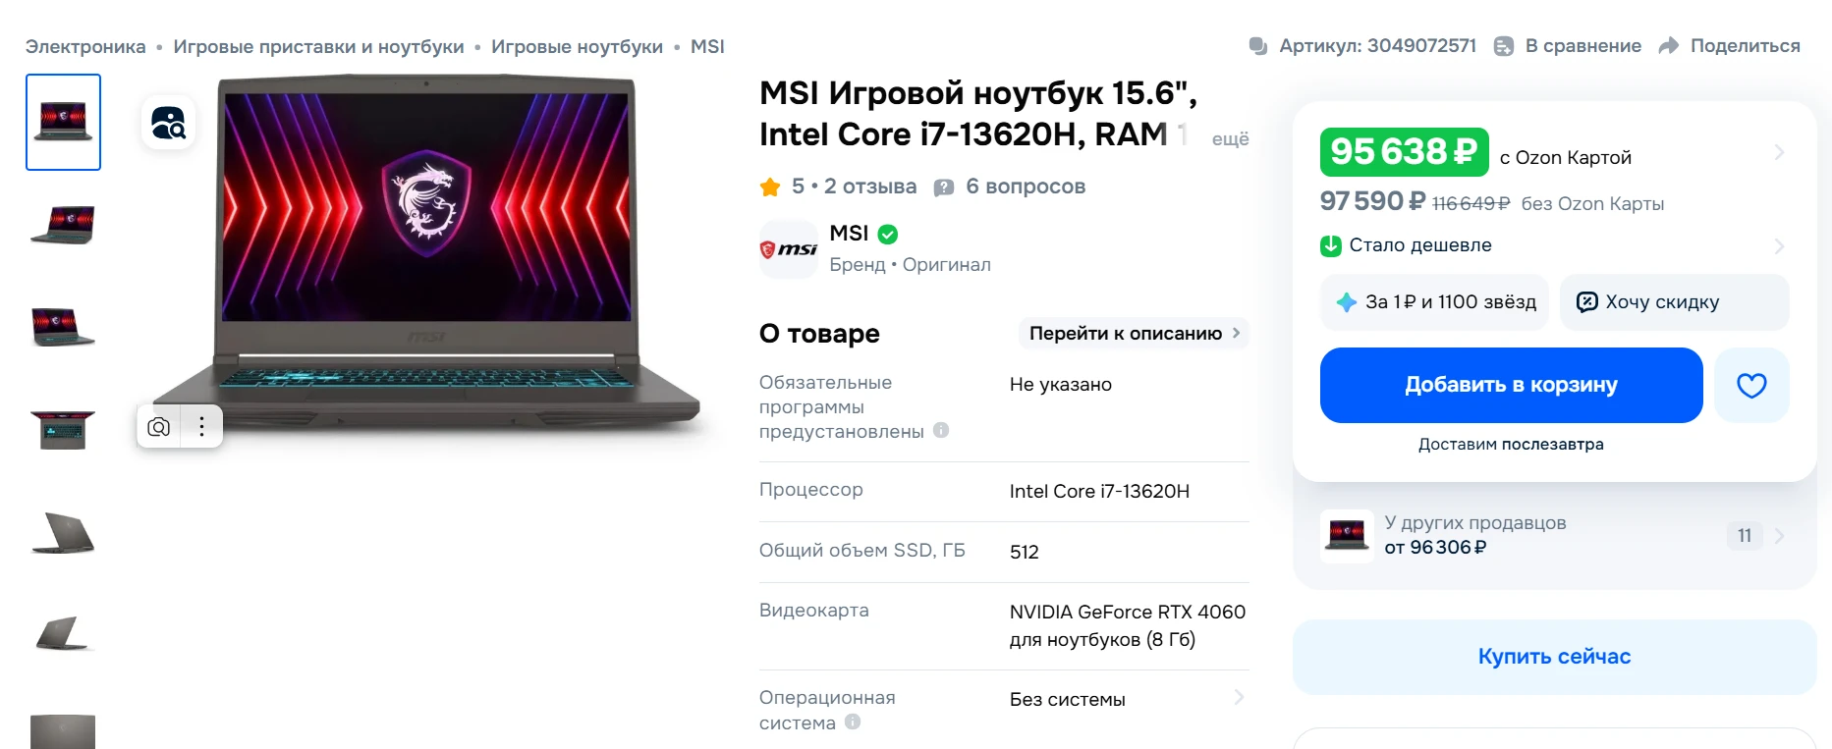Open other sellers list chevron
1832x749 pixels.
(x=1779, y=536)
